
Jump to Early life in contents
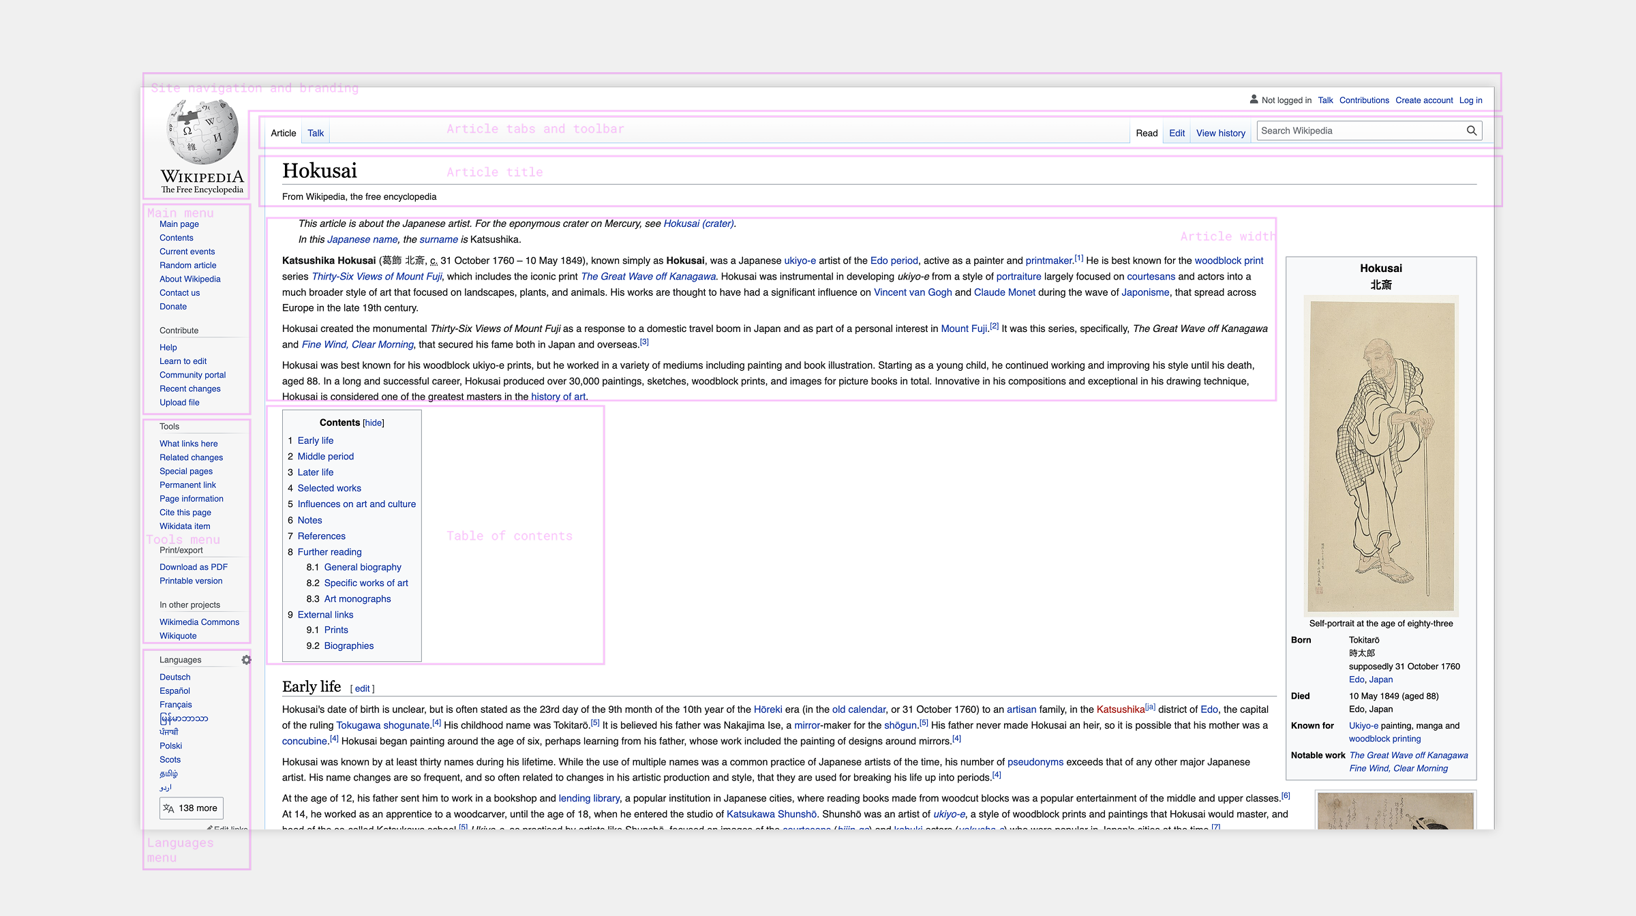[x=316, y=441]
